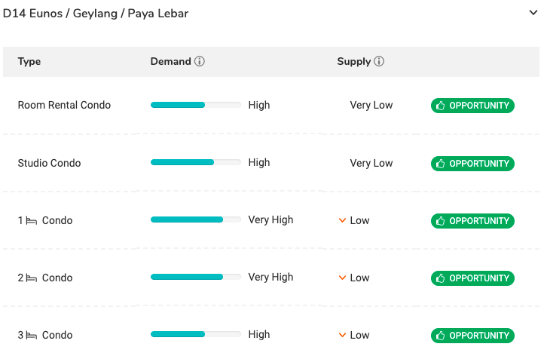This screenshot has width=547, height=353.
Task: Click the Studio Condo demand bar
Action: [196, 163]
